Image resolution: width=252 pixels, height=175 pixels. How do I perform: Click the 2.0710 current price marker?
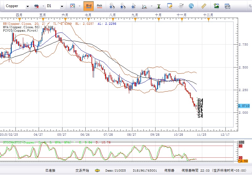pos(244,106)
